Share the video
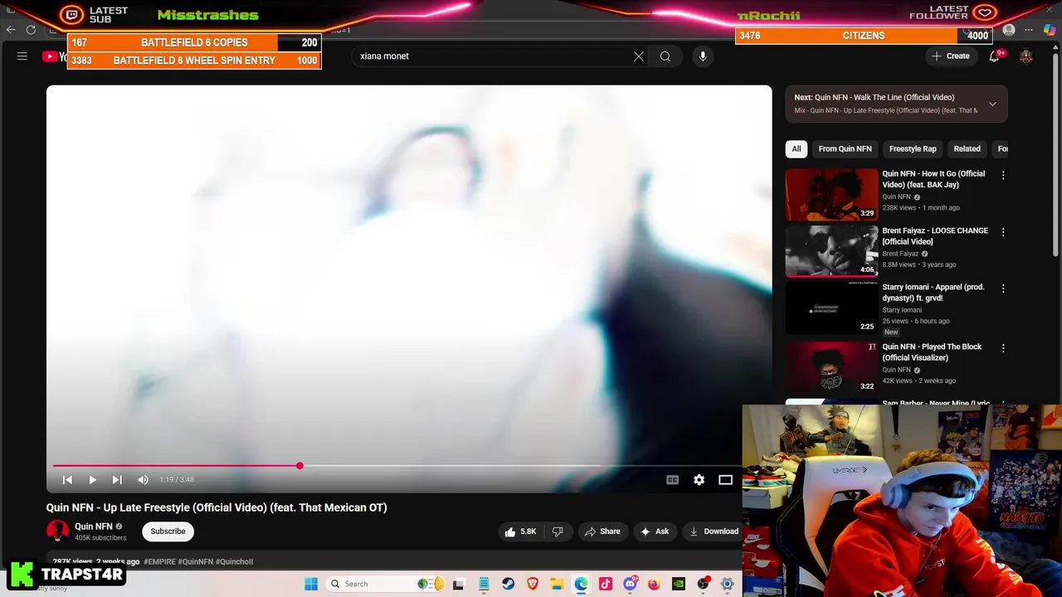The image size is (1062, 597). (602, 531)
